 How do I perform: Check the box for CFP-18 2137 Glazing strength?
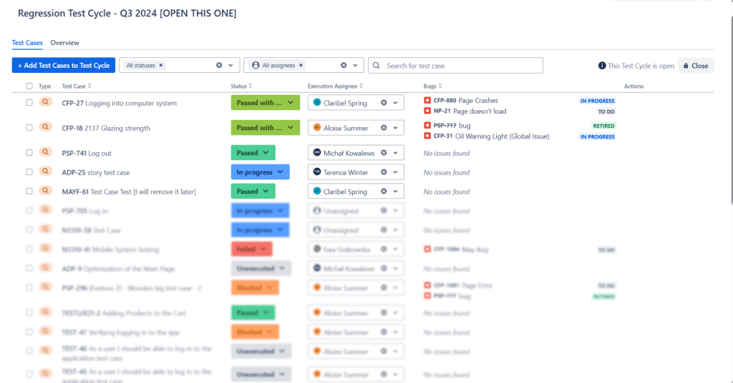pyautogui.click(x=29, y=128)
